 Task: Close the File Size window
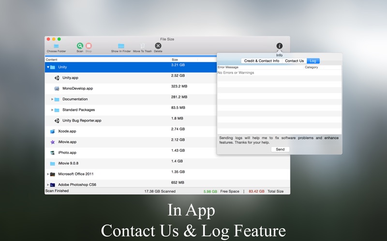pos(48,39)
